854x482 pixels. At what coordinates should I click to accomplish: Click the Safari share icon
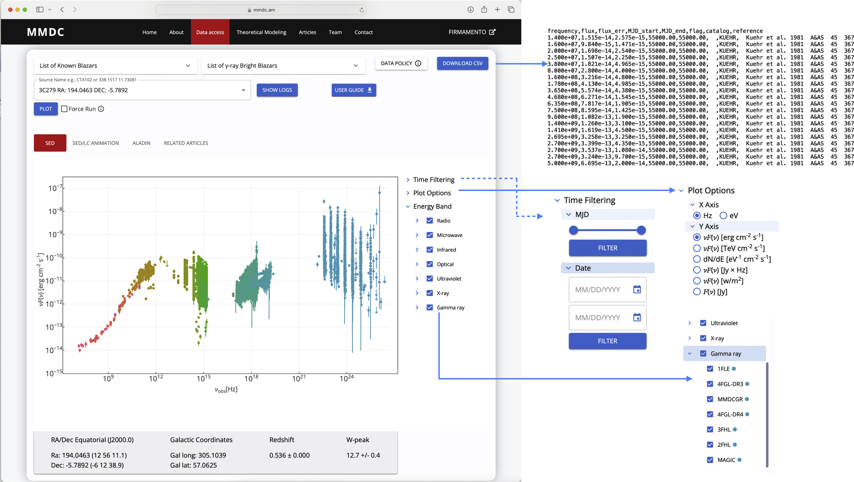coord(484,9)
